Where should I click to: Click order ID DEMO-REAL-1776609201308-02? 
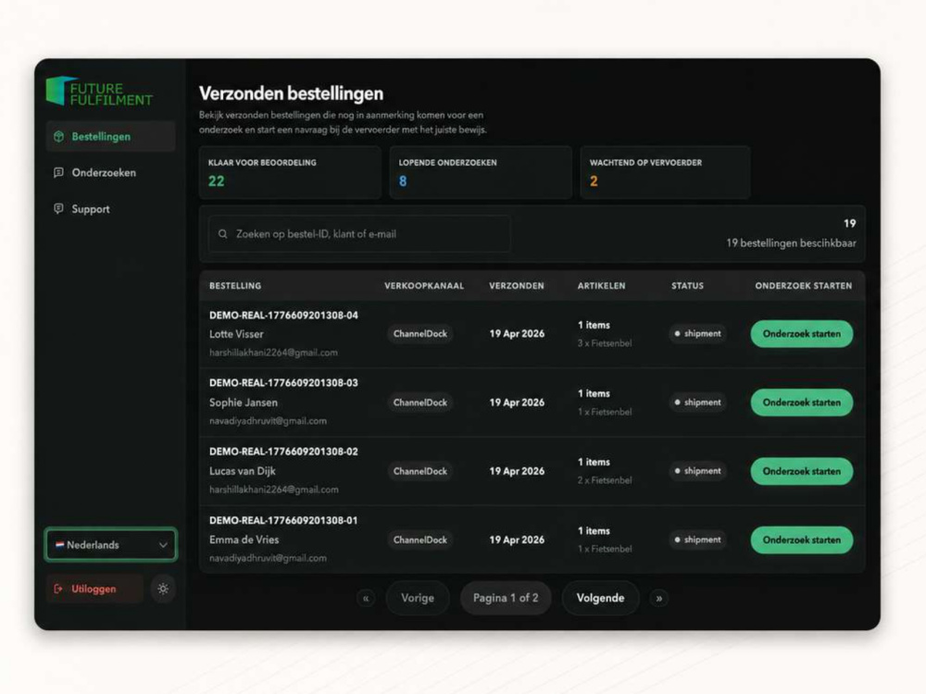click(x=283, y=452)
